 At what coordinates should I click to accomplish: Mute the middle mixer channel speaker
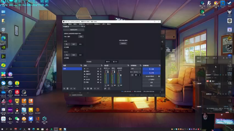click(x=115, y=85)
